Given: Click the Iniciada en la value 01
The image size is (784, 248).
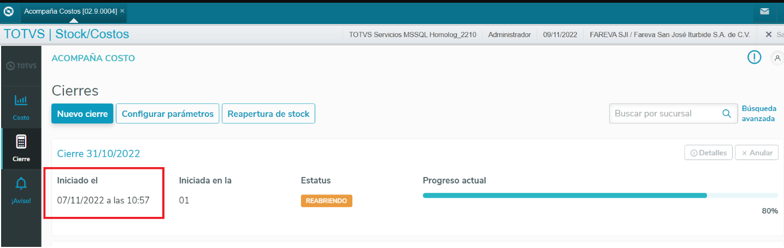Looking at the screenshot, I should [184, 200].
